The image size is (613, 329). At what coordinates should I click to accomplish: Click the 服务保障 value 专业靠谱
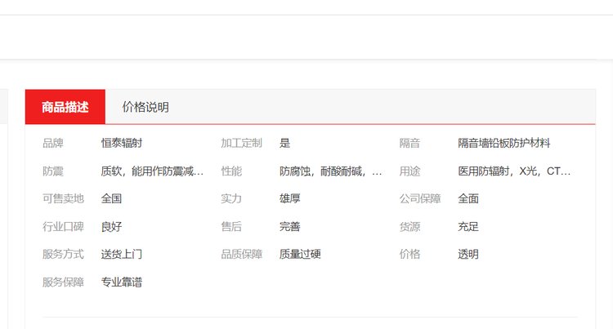122,282
